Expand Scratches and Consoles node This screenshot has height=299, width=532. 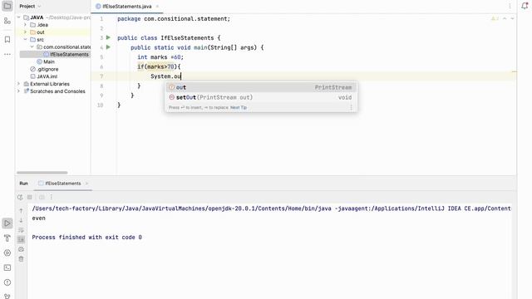(x=19, y=91)
